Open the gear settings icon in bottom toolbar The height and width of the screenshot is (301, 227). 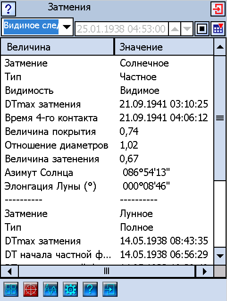tap(70, 289)
